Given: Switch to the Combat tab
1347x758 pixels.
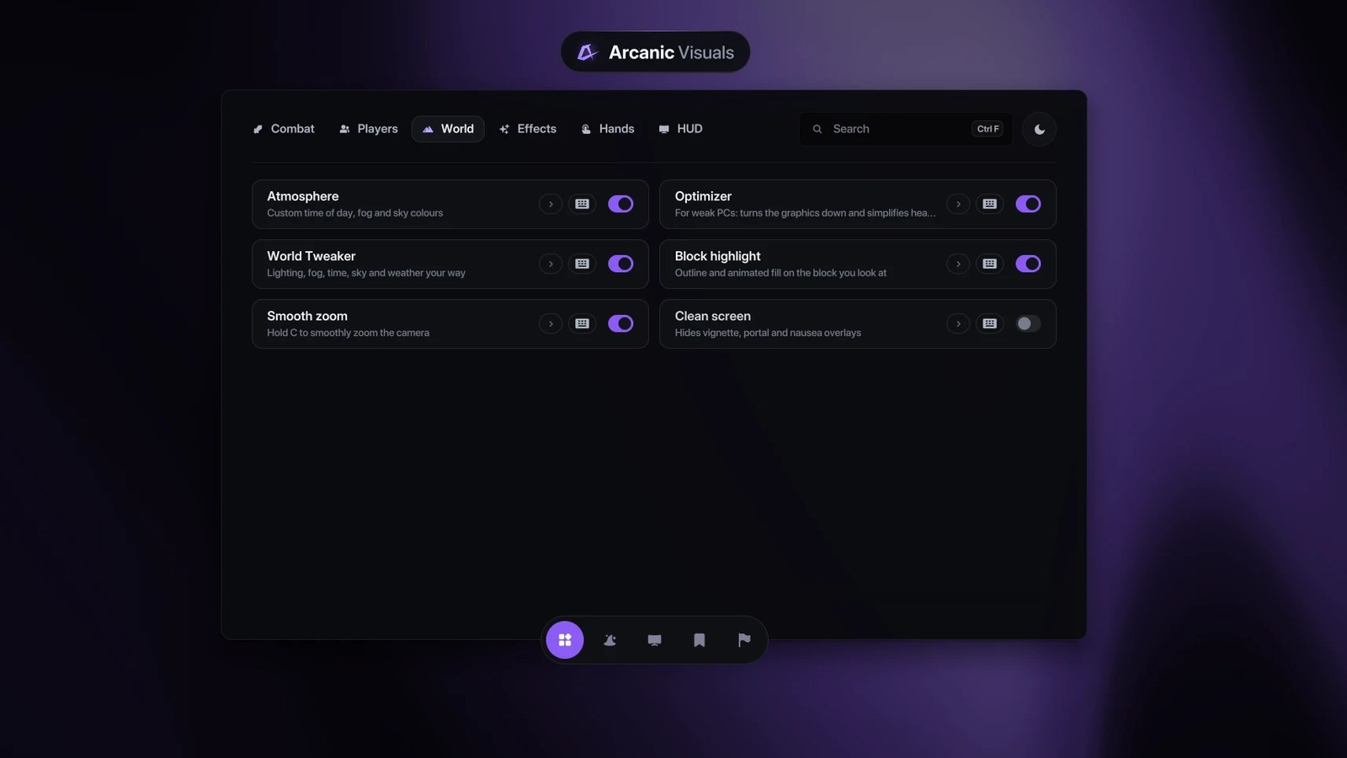Looking at the screenshot, I should [284, 129].
